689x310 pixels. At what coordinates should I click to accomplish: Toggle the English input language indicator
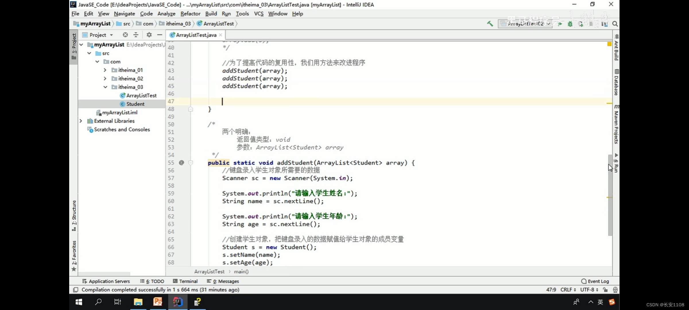point(600,302)
